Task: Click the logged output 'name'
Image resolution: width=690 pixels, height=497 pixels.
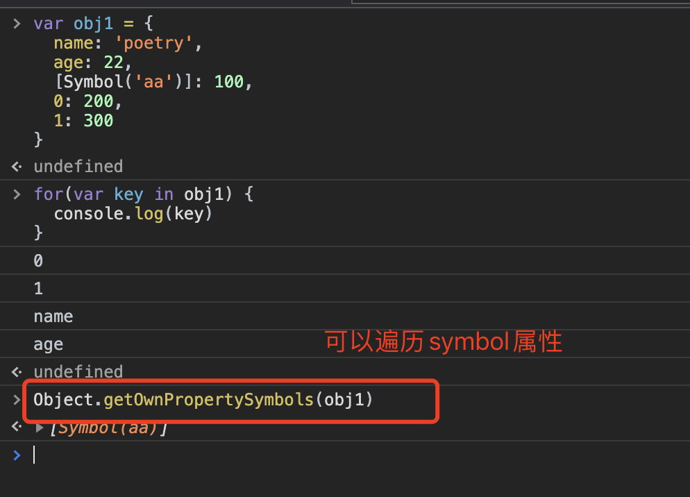Action: (x=53, y=317)
